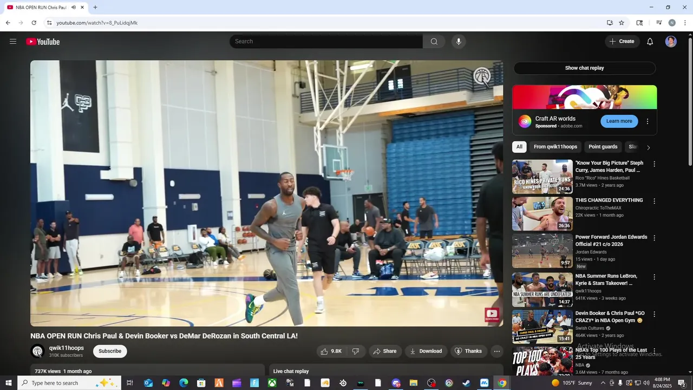Open the YouTube hamburger guide menu
Screen dimensions: 693x390
(13, 42)
